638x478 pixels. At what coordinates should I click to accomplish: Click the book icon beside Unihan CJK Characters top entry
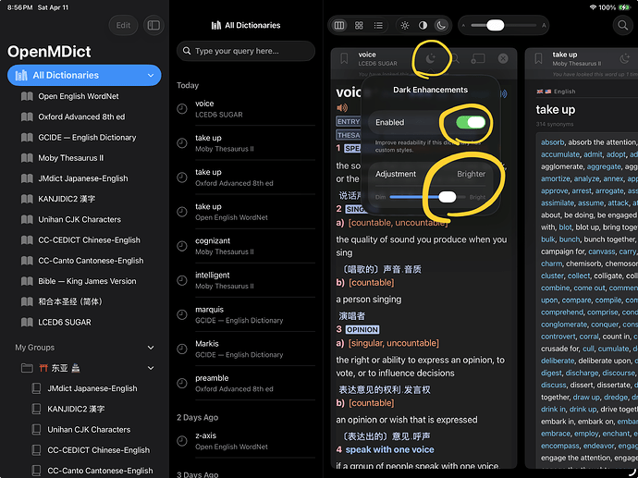tap(27, 219)
